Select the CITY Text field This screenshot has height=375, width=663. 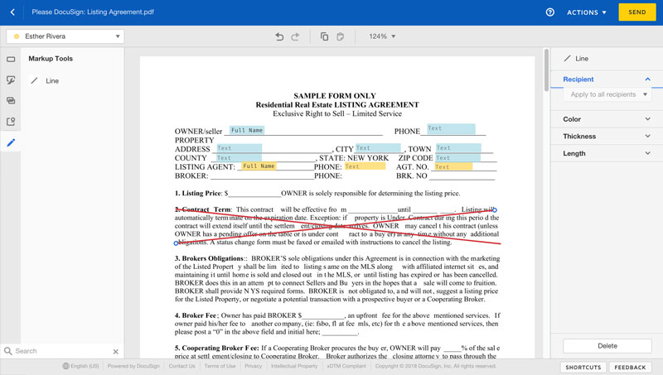tap(378, 148)
